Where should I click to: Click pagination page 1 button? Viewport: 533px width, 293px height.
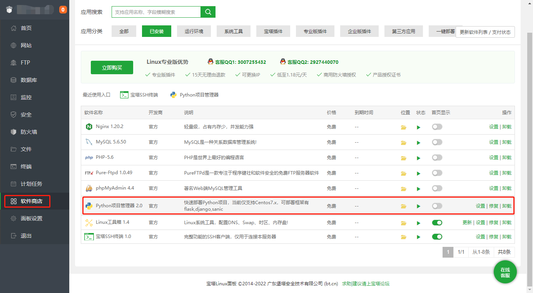click(448, 252)
